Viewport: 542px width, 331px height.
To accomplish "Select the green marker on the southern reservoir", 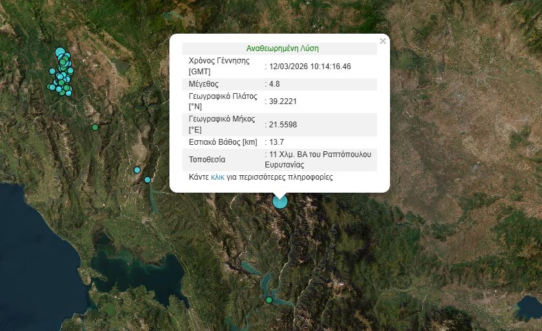I will pos(269,300).
